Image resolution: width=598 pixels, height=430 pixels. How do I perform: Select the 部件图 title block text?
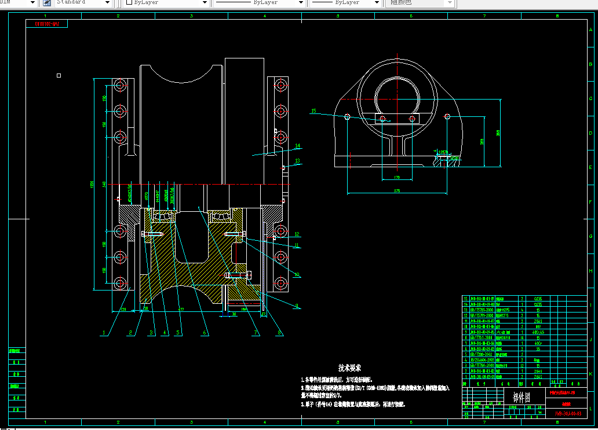[x=522, y=398]
